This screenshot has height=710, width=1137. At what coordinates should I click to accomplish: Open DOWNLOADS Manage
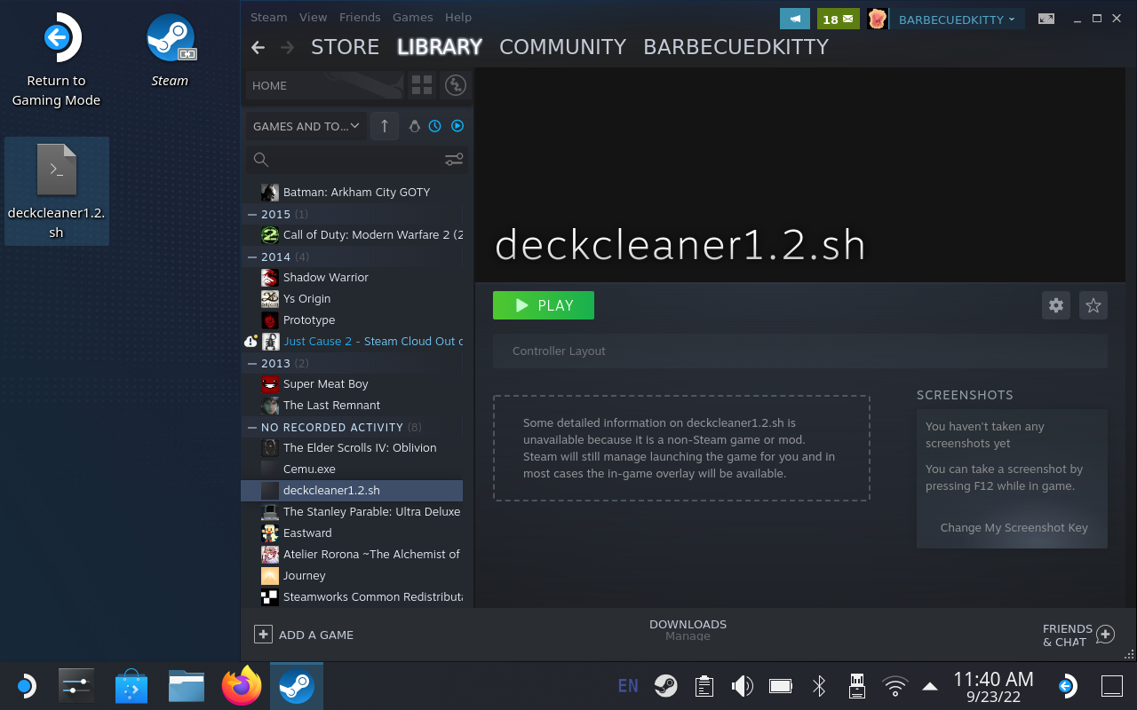[x=688, y=629]
